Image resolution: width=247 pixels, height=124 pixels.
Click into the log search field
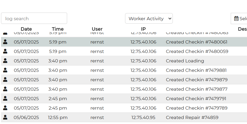34,19
